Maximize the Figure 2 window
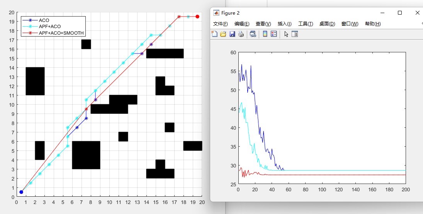Image resolution: width=423 pixels, height=214 pixels. [400, 13]
